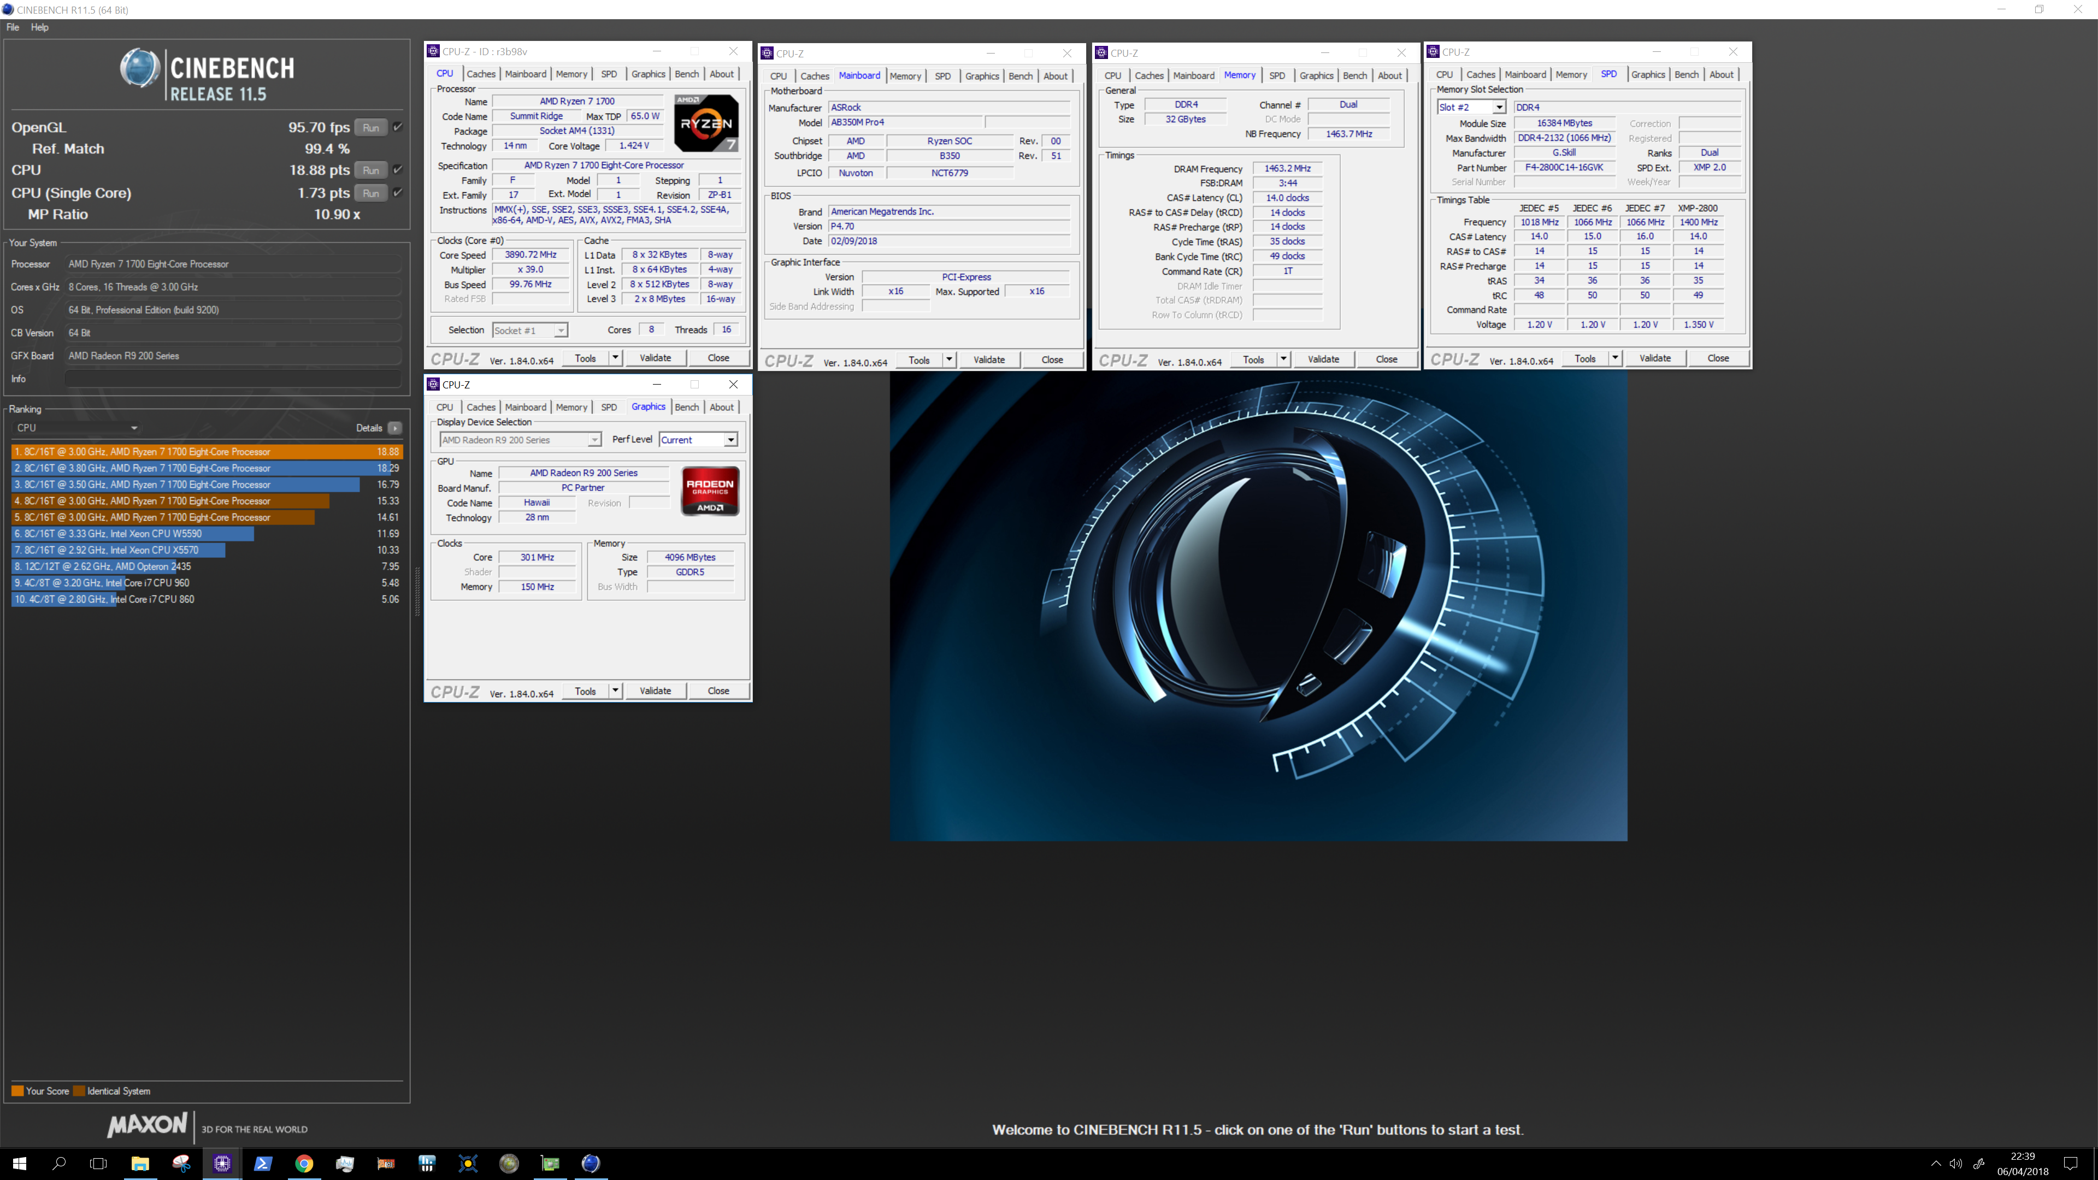
Task: Click the Info field in Your System
Action: (233, 379)
